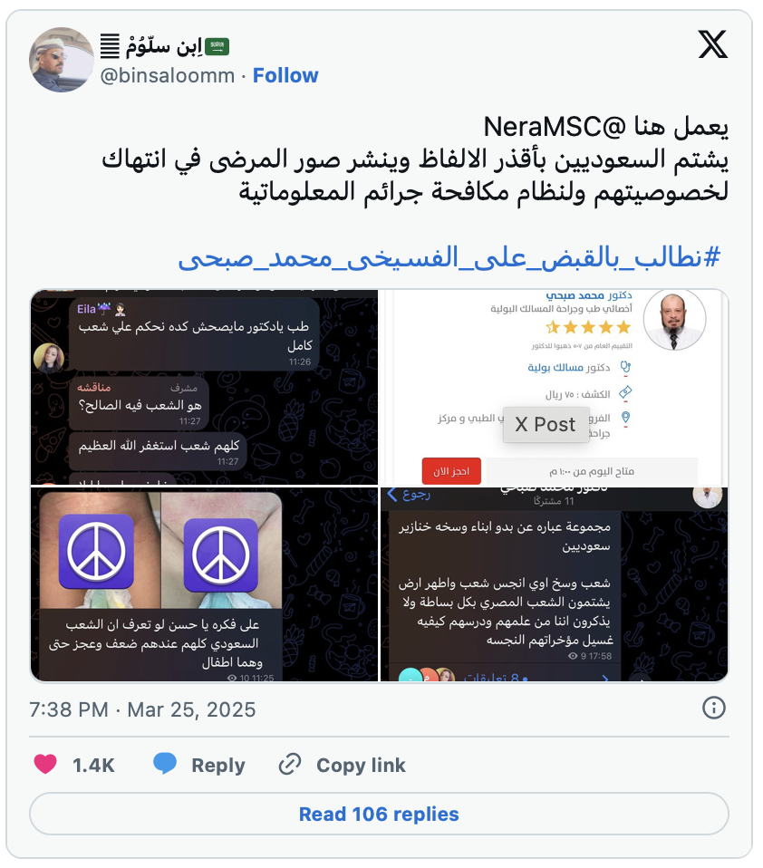Click the chain link copy icon

[x=290, y=765]
